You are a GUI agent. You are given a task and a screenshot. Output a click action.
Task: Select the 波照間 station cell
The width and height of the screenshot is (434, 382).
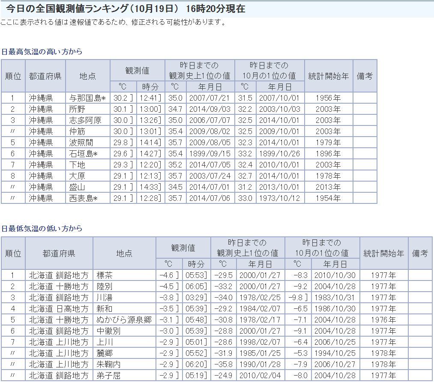[x=88, y=143]
